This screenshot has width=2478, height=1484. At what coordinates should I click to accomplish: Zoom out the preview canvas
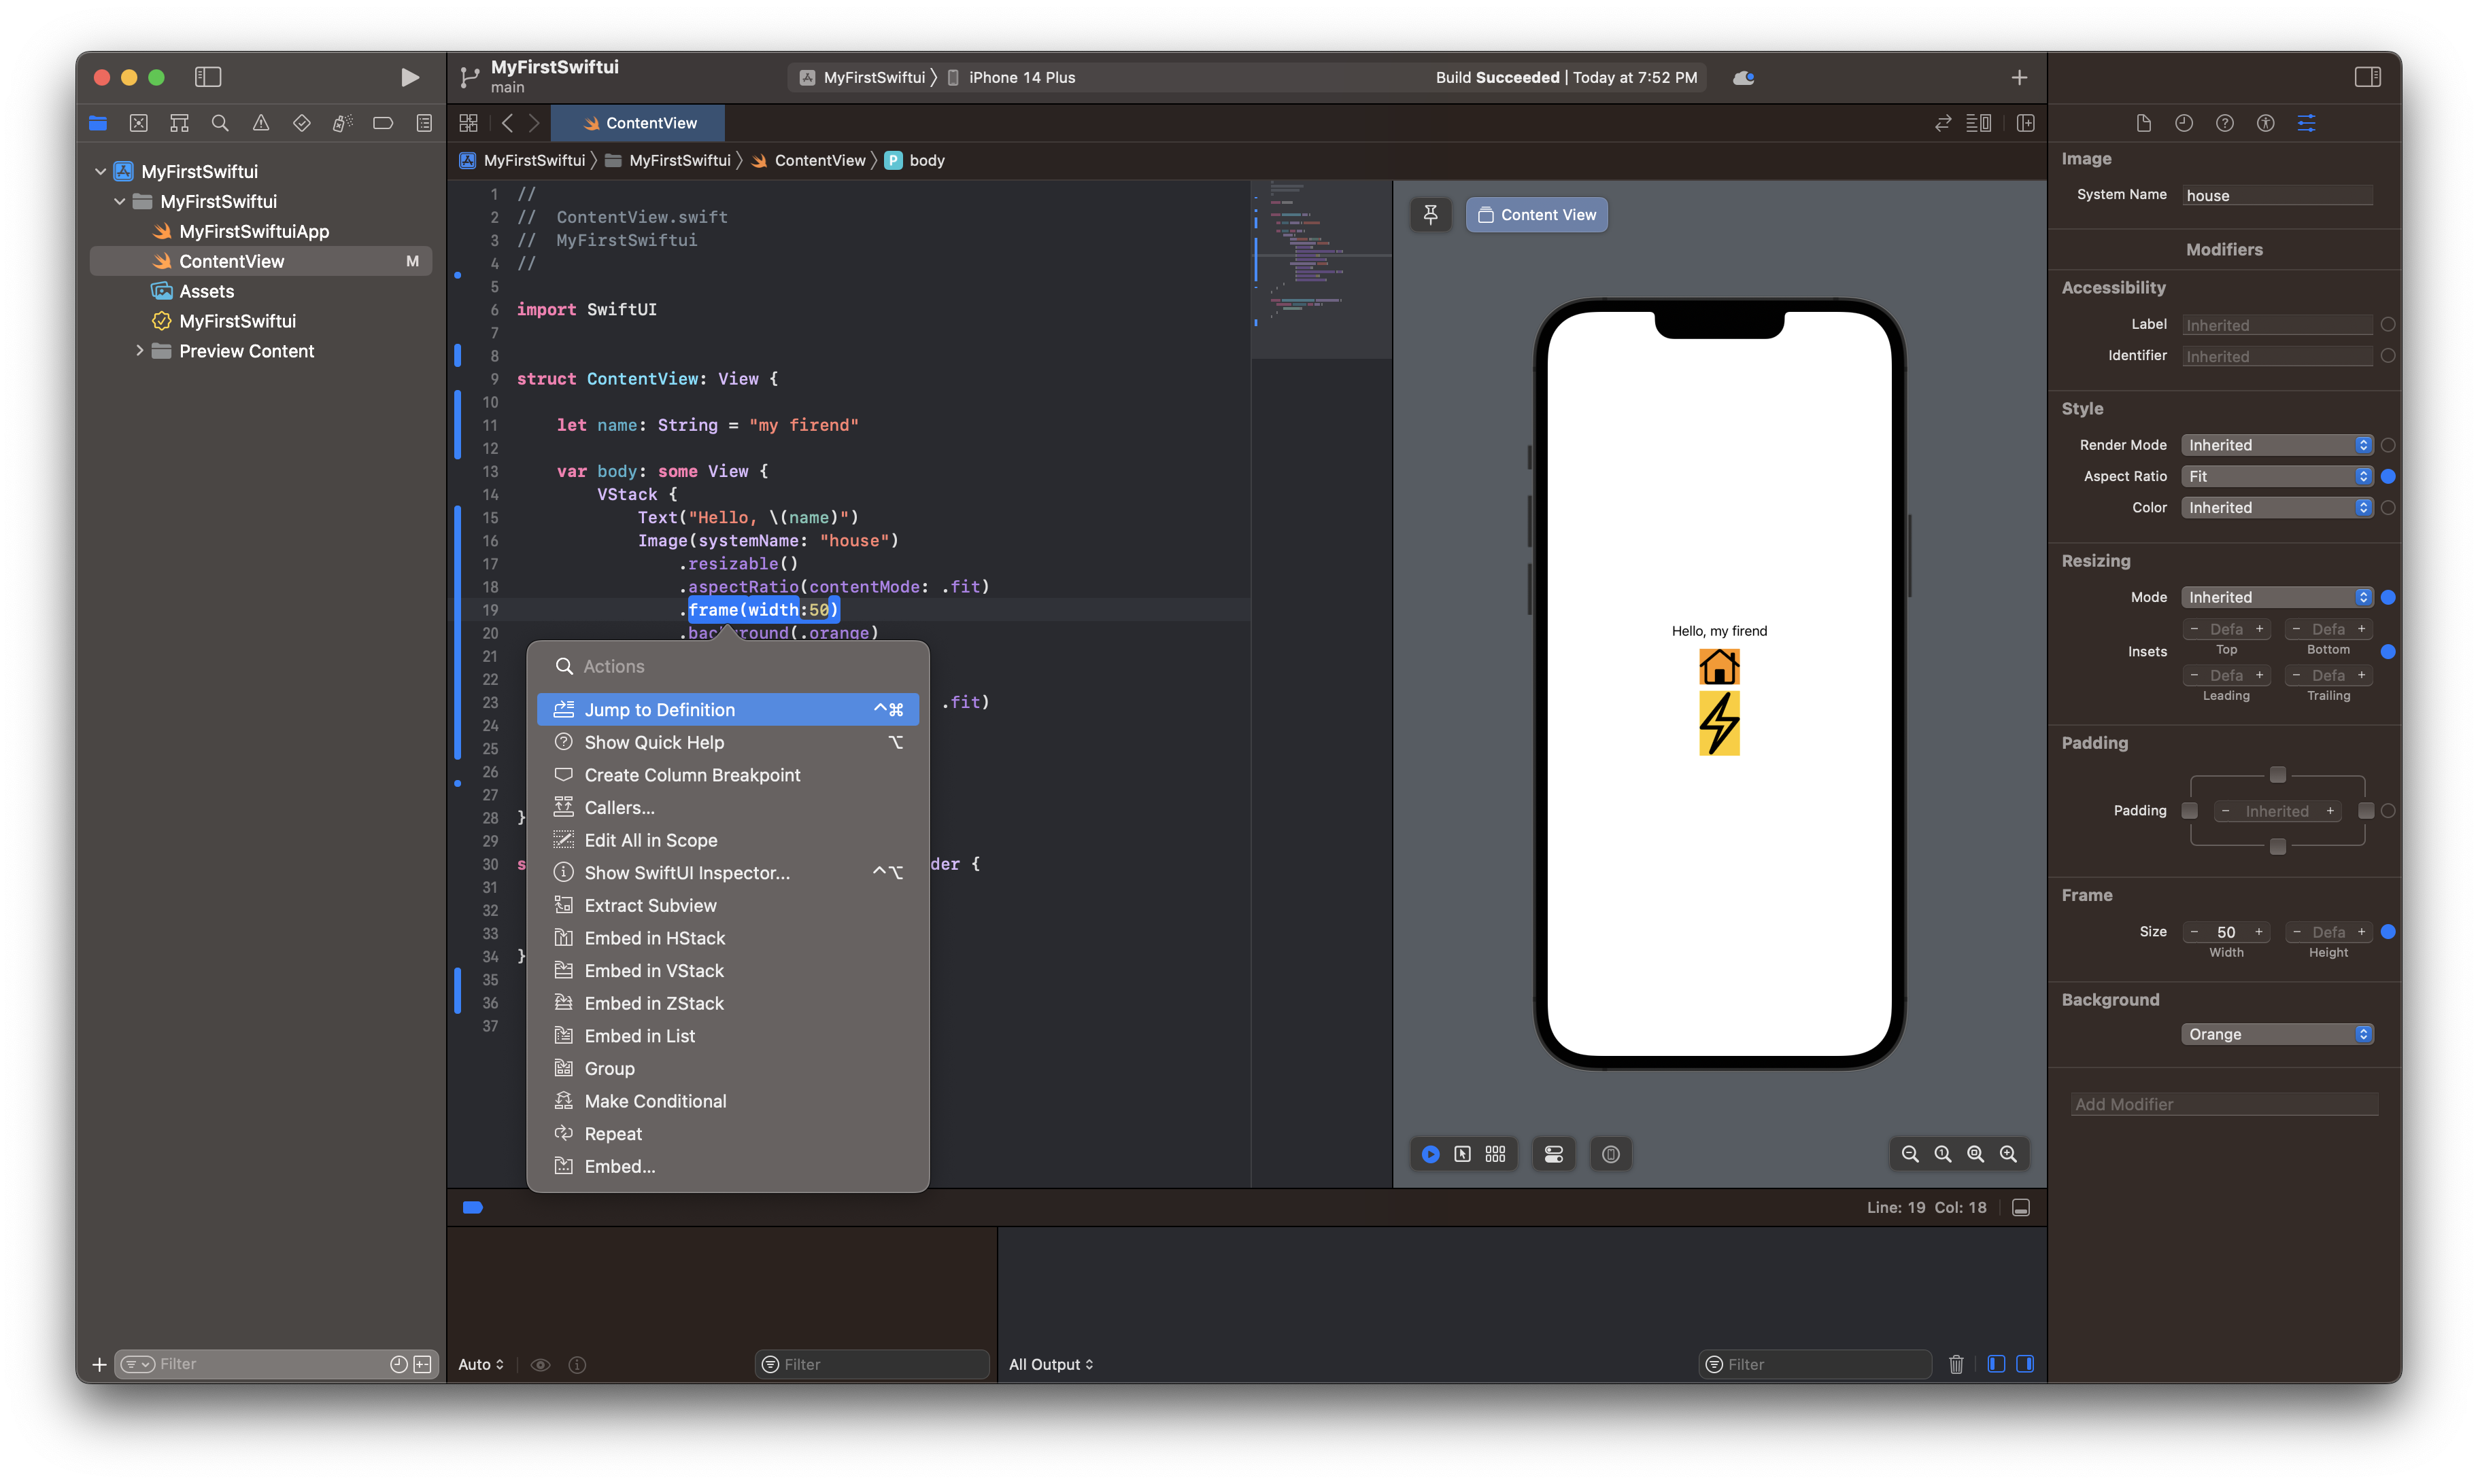point(1910,1154)
